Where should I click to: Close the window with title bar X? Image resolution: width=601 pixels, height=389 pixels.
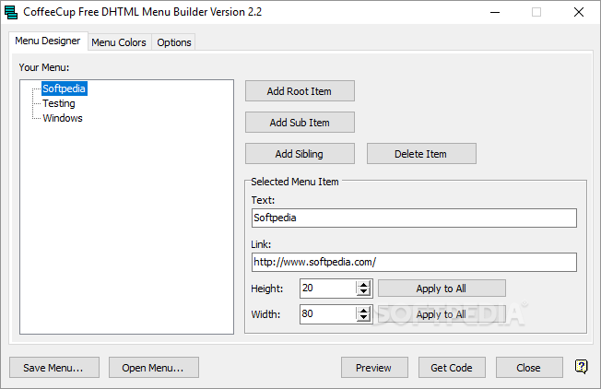578,12
